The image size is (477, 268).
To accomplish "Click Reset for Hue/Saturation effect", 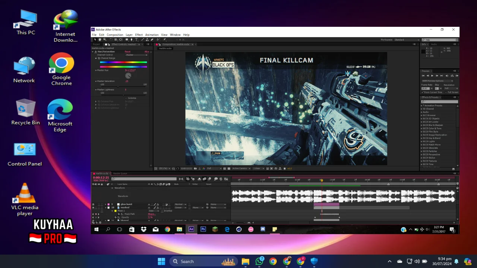I will [x=127, y=52].
